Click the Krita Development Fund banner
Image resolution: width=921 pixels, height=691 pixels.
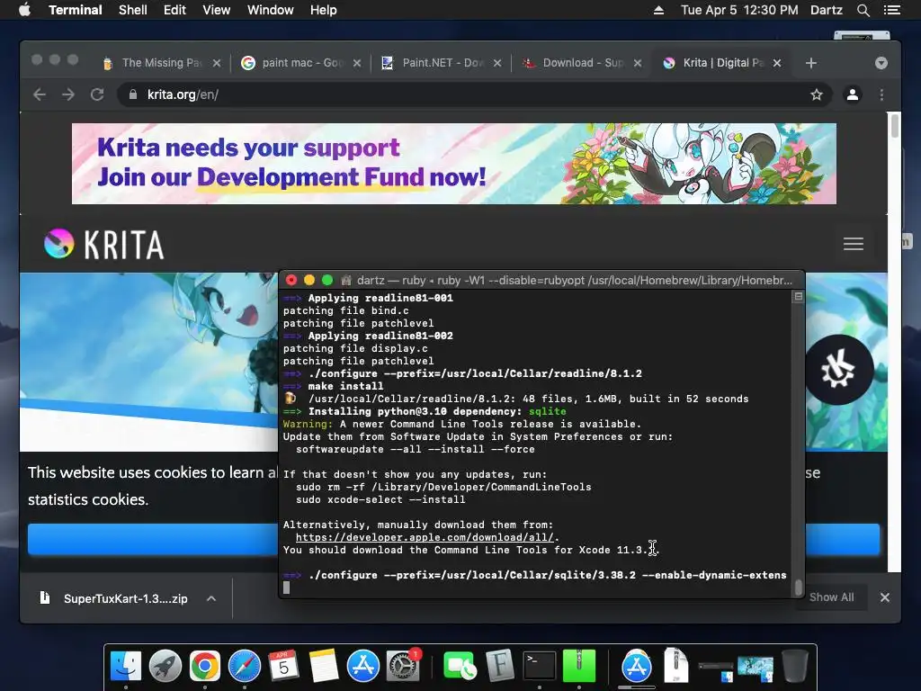[454, 164]
